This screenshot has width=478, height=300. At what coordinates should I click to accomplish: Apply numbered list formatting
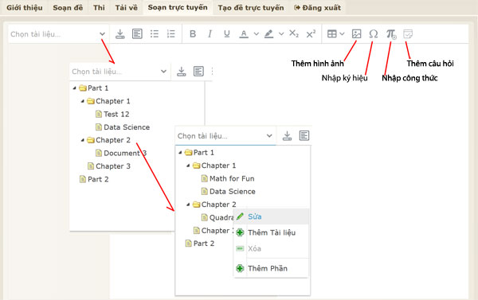click(x=171, y=33)
